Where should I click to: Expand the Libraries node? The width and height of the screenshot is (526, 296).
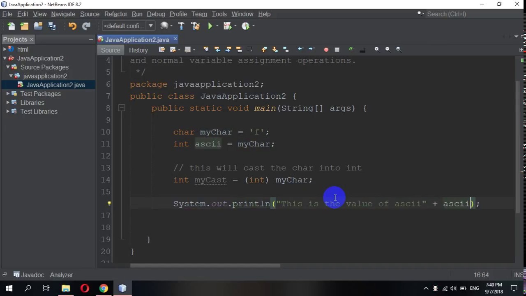click(x=8, y=103)
